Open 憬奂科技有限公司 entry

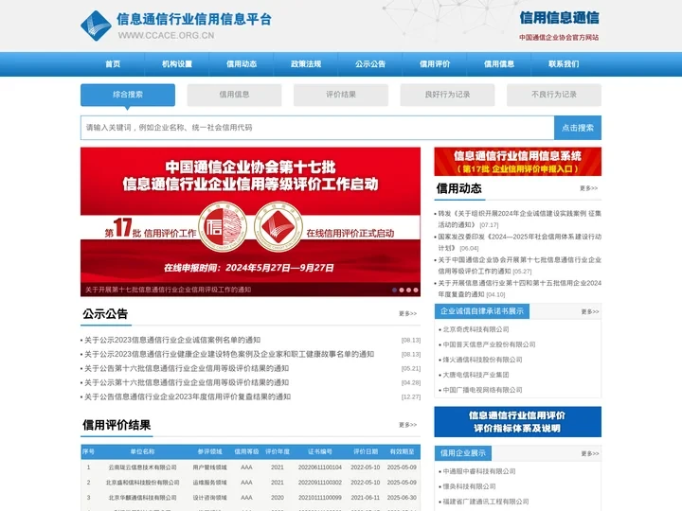point(469,486)
